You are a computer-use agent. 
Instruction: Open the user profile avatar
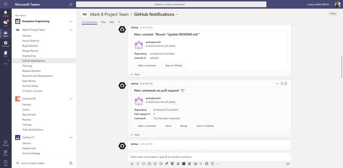coord(338,4)
